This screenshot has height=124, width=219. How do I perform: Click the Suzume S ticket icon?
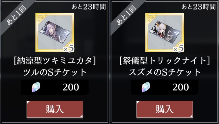(165, 32)
